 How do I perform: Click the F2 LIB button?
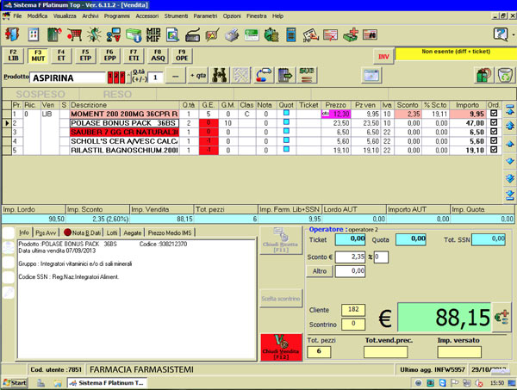pos(13,55)
